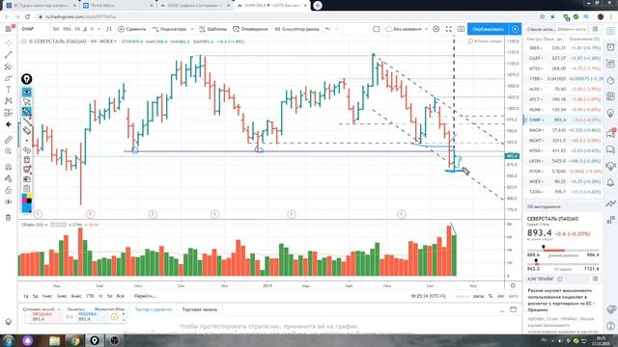Viewport: 618px width, 347px height.
Task: Select the 1д date range
Action: [x=26, y=296]
